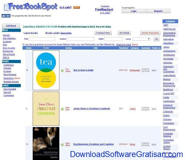186x160 pixels.
Task: Click the green icon next to Adam Miklosi
Action: [62, 145]
